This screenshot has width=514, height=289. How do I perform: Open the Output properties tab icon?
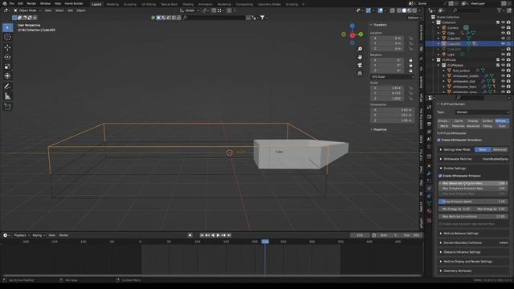click(x=429, y=124)
